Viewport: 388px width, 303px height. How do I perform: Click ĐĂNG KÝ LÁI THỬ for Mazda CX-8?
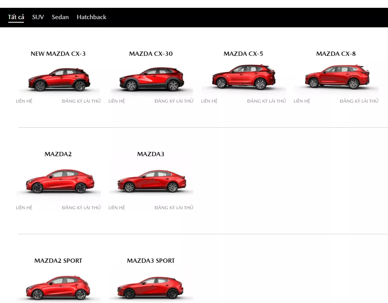(359, 101)
